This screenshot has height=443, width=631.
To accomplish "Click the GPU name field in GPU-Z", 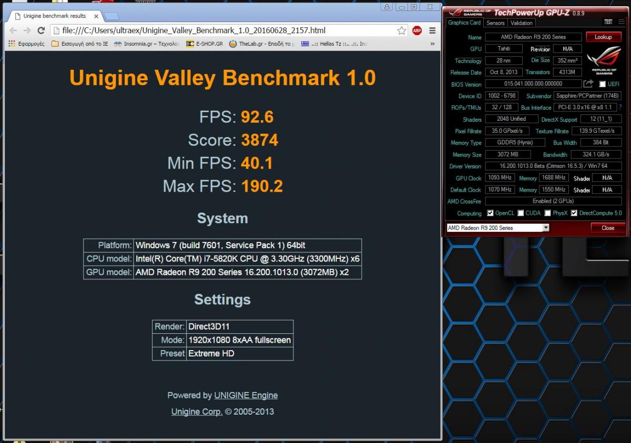I will coord(533,37).
